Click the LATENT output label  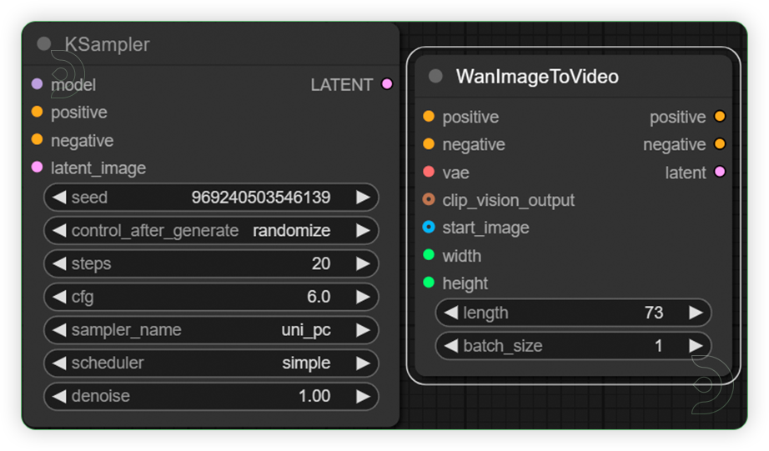coord(342,85)
